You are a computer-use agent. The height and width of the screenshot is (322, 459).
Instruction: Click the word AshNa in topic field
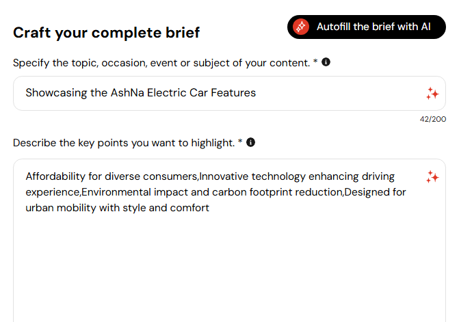[x=127, y=93]
